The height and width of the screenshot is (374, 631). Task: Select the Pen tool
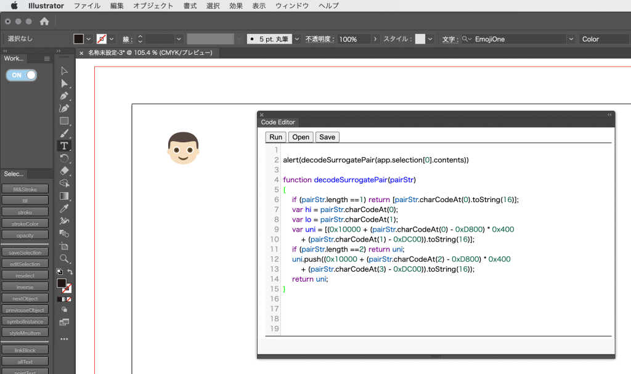tap(64, 96)
